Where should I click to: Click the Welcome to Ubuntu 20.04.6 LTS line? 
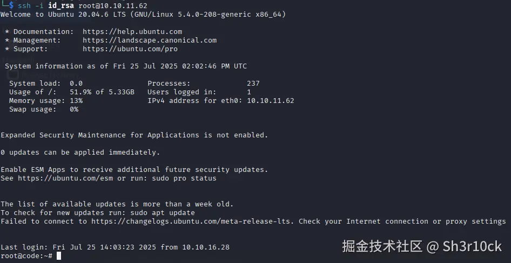143,15
